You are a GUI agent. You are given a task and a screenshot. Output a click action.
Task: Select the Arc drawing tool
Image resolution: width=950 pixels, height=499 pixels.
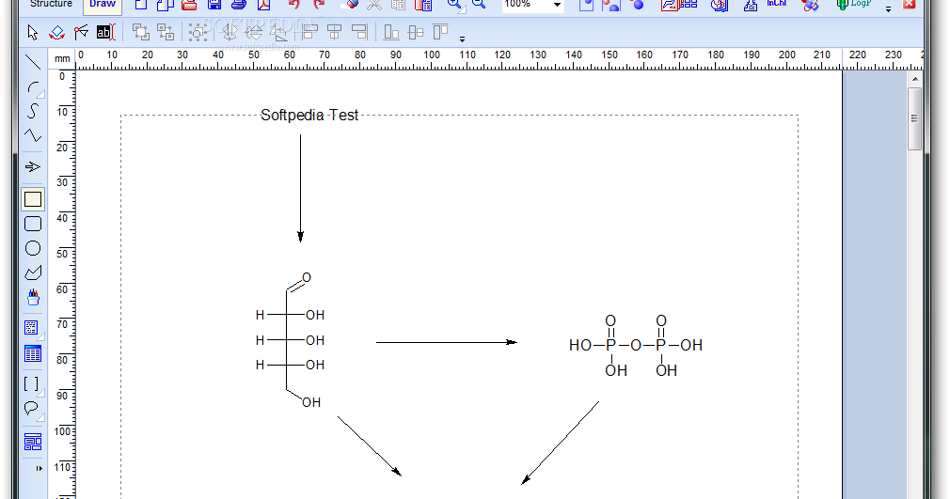(x=33, y=87)
